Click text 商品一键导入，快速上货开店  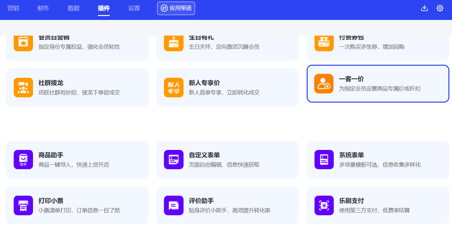(x=74, y=165)
